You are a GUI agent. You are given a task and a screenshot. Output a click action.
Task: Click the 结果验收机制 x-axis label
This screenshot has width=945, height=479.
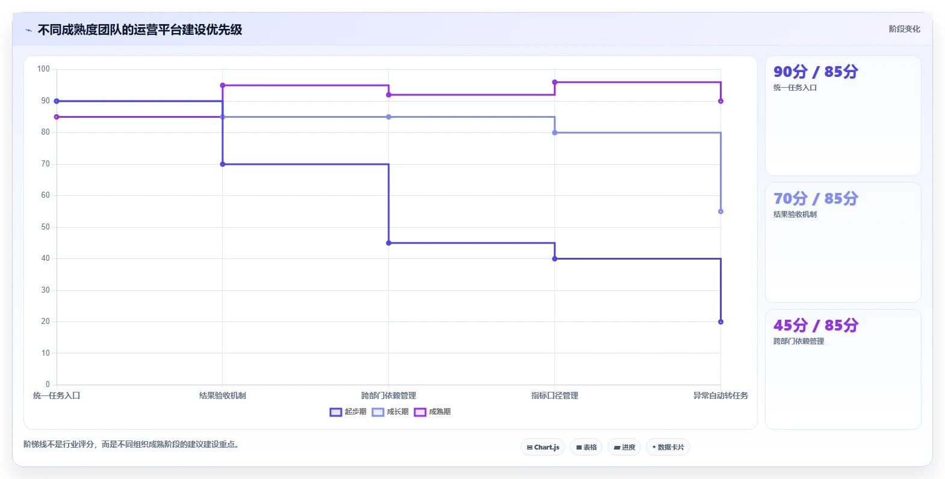(x=223, y=395)
